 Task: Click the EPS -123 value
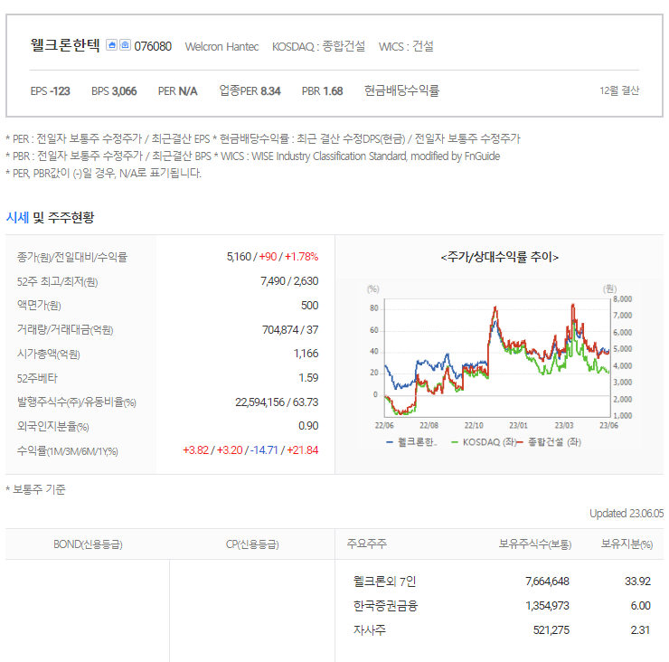click(x=50, y=91)
